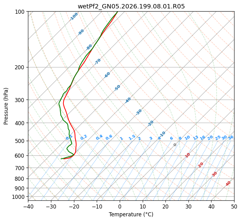Click the -100 isotherm label
Viewport: 241px width, 221px height.
pyautogui.click(x=74, y=17)
